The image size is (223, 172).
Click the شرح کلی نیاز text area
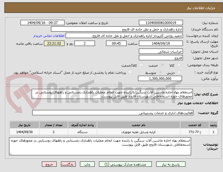point(112,94)
